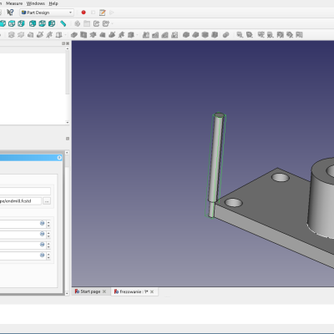Set the view to rear

(33, 23)
